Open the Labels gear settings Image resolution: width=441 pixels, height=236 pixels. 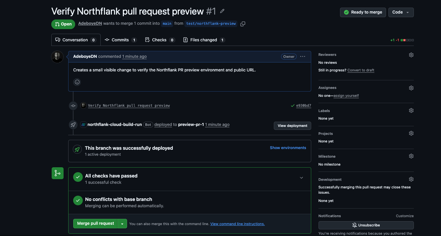pos(411,110)
